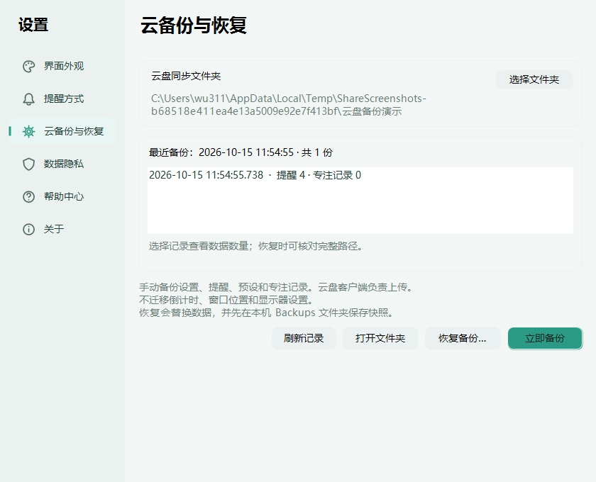Select the 云备份与恢复 sidebar item

(x=62, y=131)
